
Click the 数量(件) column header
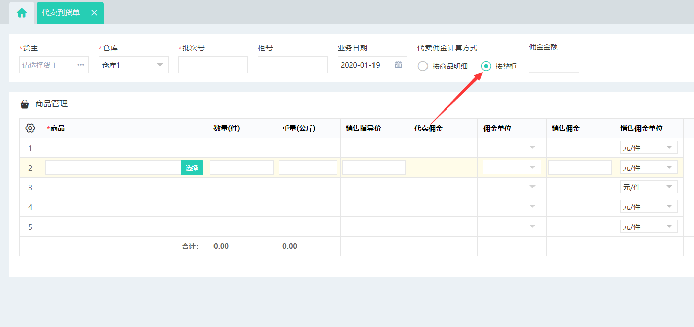[x=242, y=128]
